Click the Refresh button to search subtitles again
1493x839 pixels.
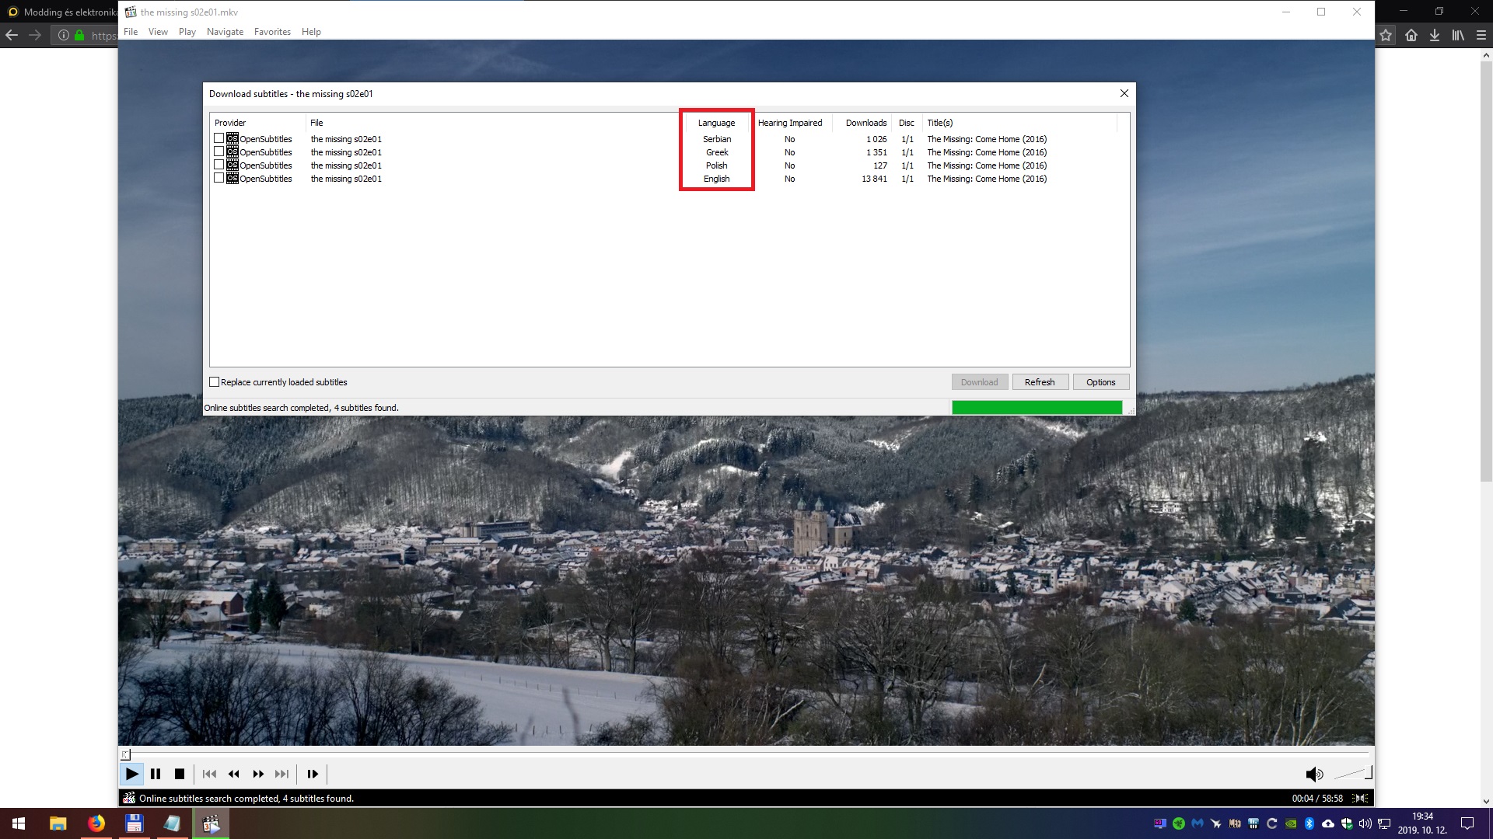1040,381
